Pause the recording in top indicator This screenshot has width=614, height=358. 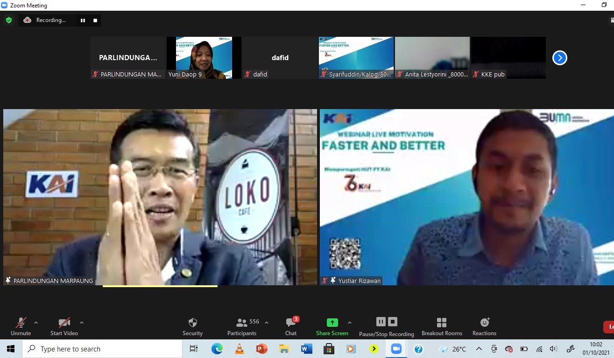[x=83, y=20]
